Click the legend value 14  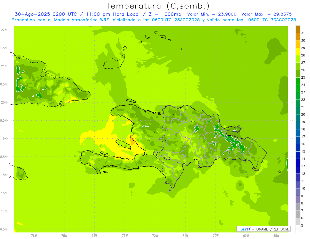click(303, 159)
